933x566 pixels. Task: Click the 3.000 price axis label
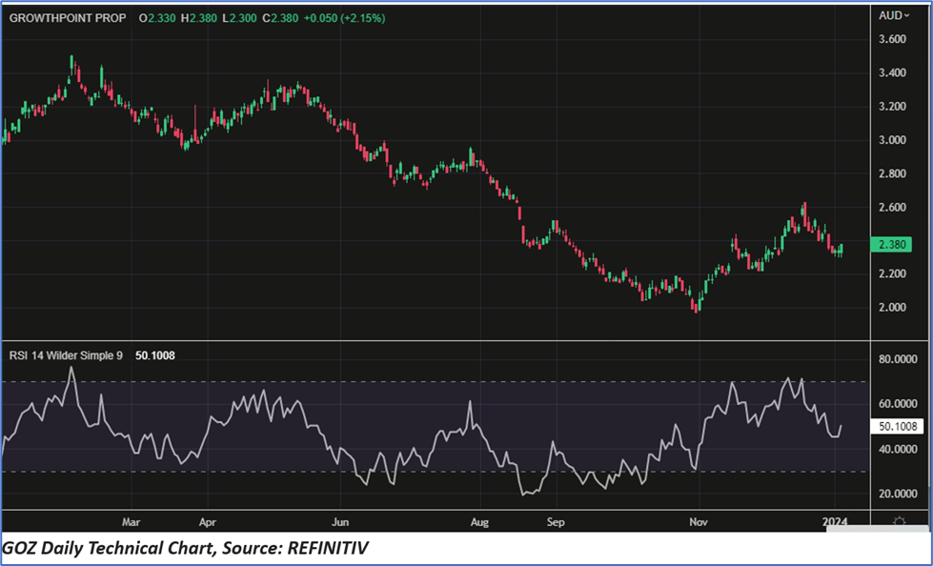pos(893,140)
